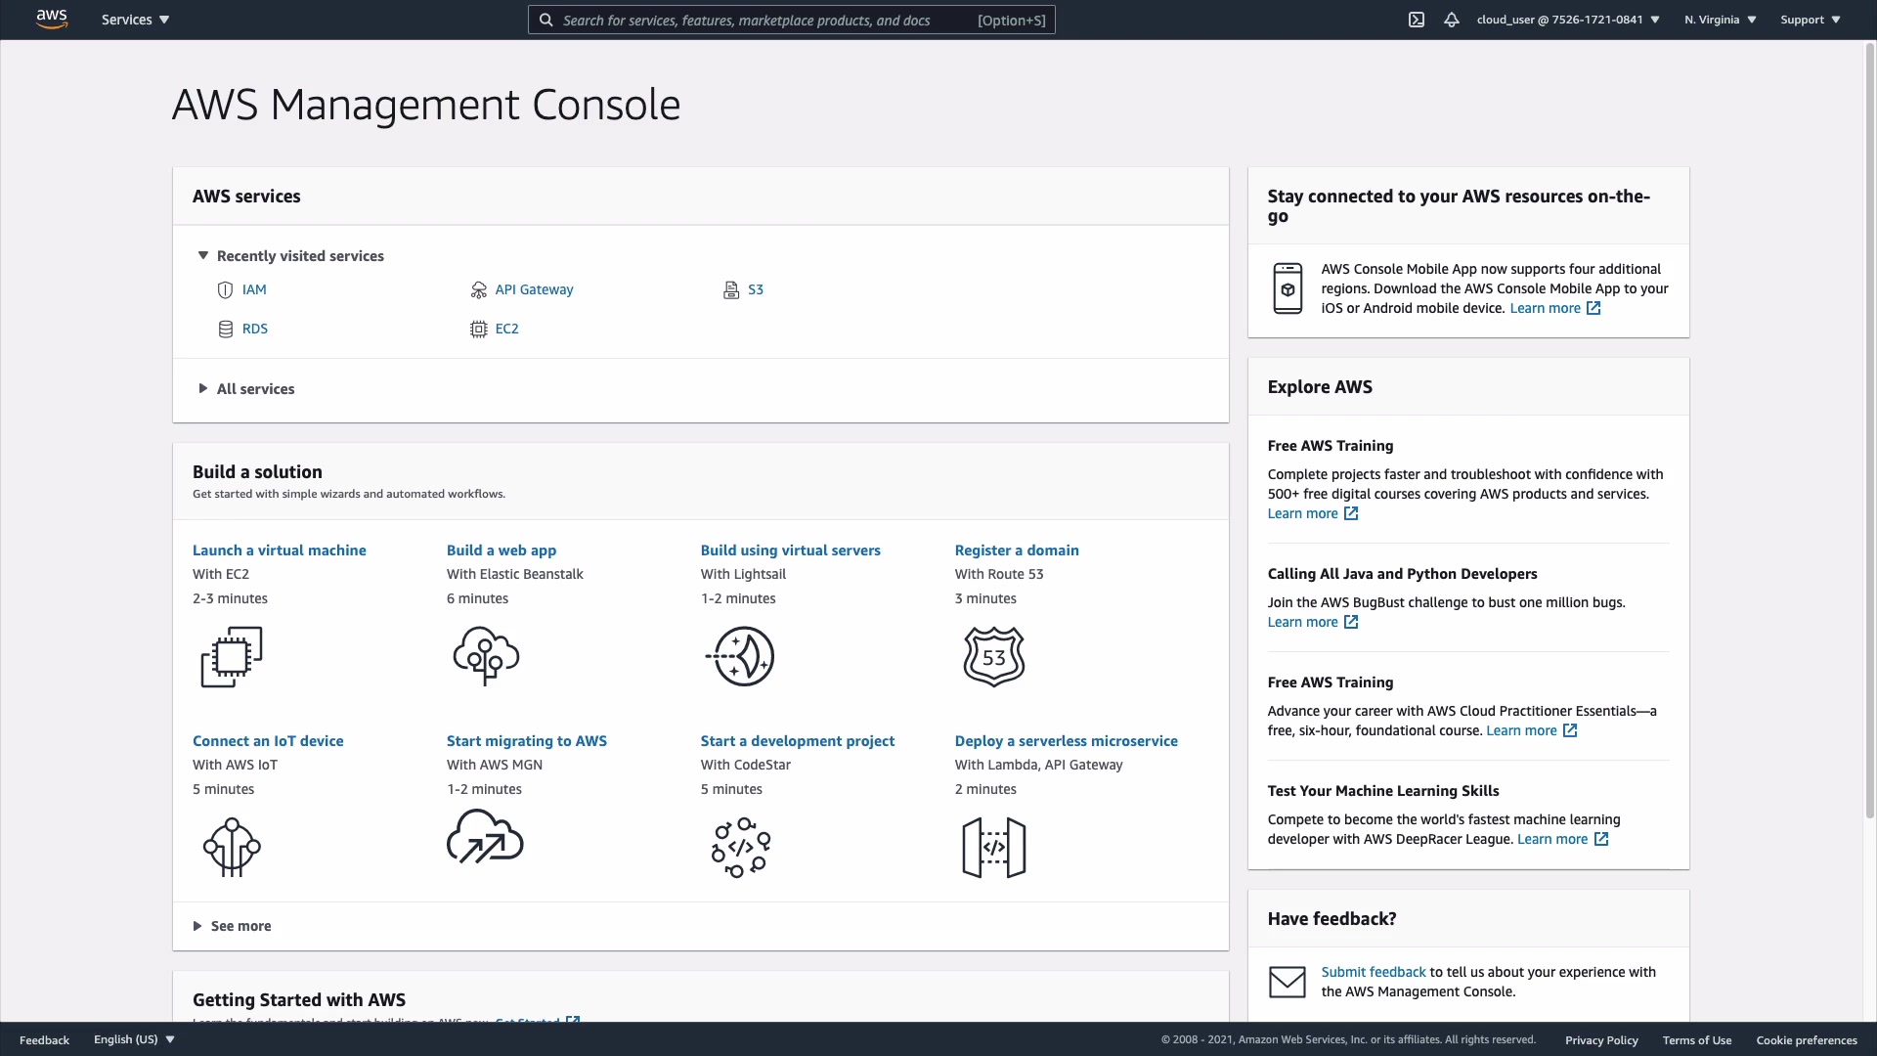Click the Submit feedback link
This screenshot has width=1877, height=1056.
click(1373, 972)
